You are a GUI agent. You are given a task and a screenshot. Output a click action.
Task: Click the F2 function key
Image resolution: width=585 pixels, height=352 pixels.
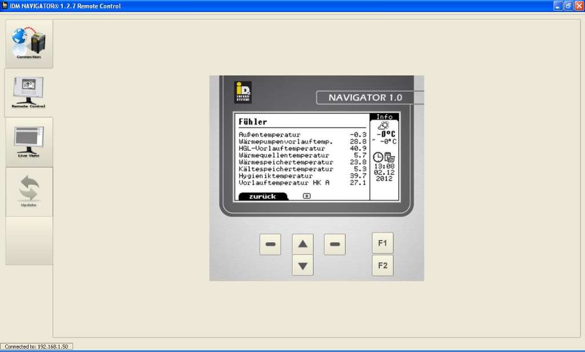pos(382,265)
